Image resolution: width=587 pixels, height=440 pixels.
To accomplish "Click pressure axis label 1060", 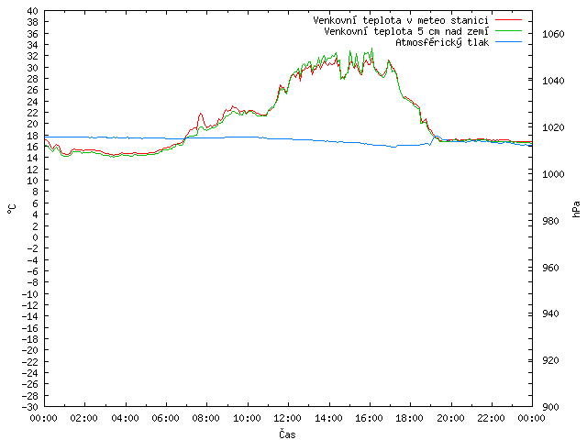I will 553,34.
